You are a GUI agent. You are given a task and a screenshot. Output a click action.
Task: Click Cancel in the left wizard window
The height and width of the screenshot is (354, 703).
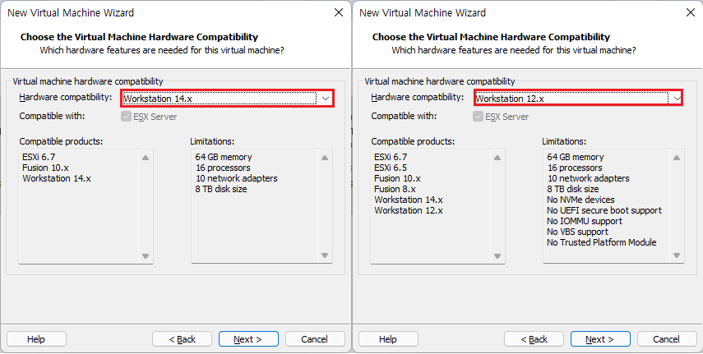pos(315,339)
